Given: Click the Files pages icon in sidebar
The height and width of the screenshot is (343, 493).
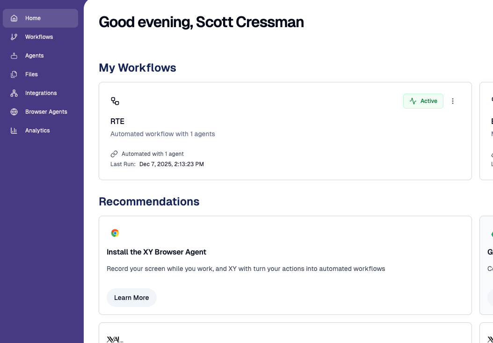Looking at the screenshot, I should coord(13,74).
